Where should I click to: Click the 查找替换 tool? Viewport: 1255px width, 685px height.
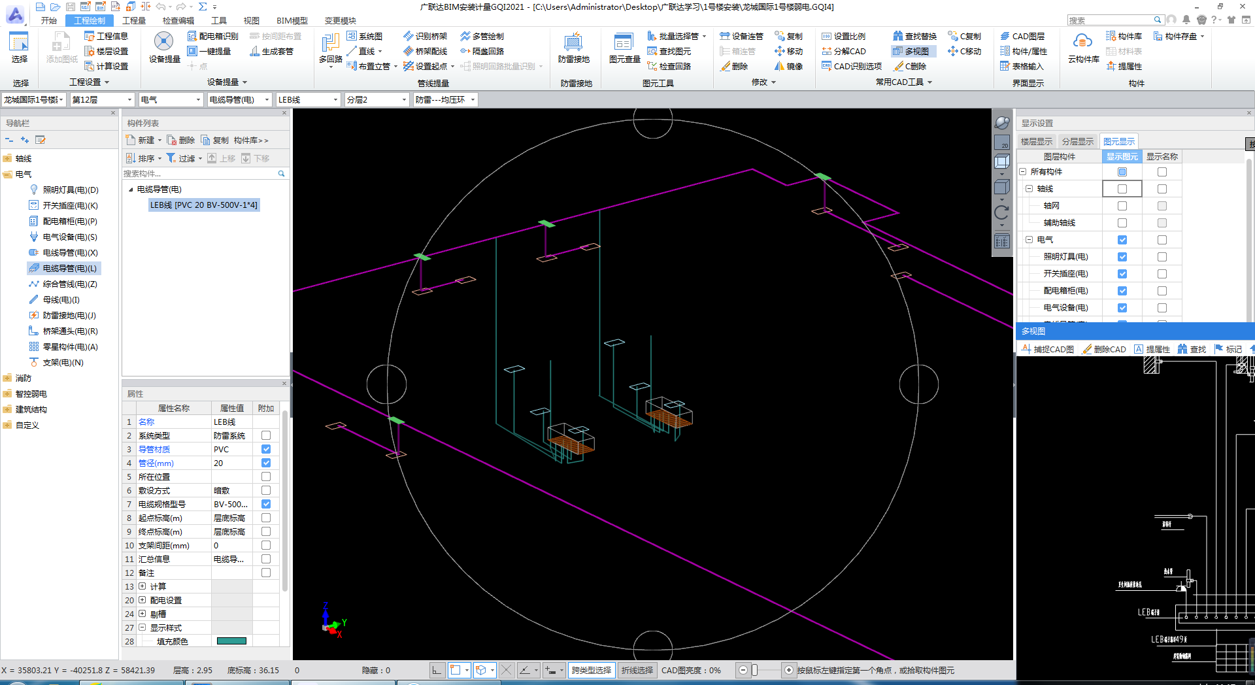pyautogui.click(x=914, y=36)
